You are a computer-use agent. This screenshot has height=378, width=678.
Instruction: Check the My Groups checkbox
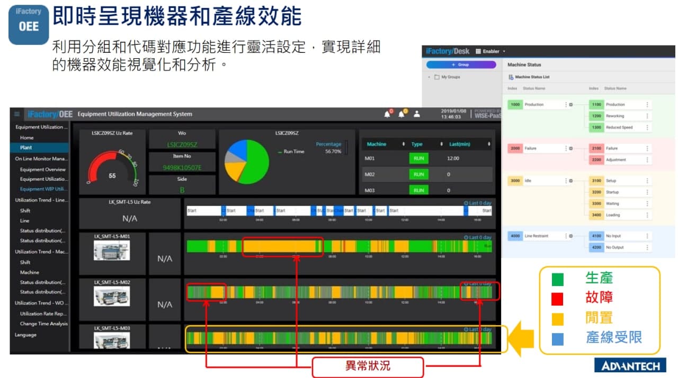(x=437, y=76)
